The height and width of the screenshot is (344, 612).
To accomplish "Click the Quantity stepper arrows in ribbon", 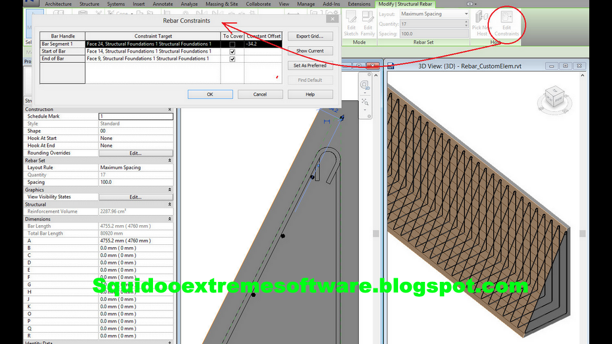I will (x=466, y=24).
